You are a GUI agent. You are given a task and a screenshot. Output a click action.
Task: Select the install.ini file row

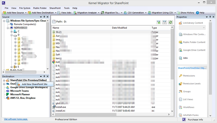point(111,111)
